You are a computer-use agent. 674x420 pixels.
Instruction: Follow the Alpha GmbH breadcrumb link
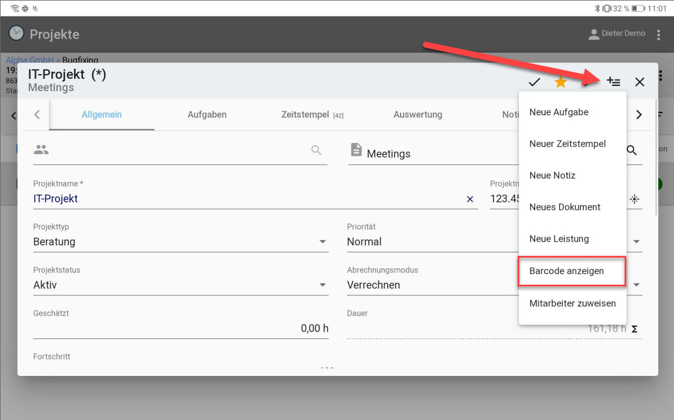point(29,60)
